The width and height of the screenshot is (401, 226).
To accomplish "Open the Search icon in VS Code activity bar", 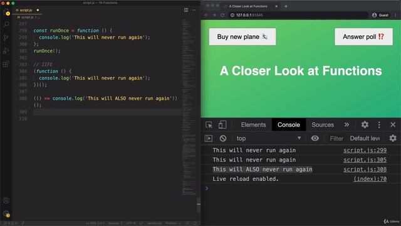I will click(x=6, y=24).
